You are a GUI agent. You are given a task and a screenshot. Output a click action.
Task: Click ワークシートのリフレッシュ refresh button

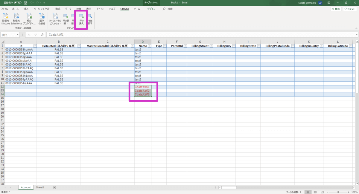tap(55, 19)
